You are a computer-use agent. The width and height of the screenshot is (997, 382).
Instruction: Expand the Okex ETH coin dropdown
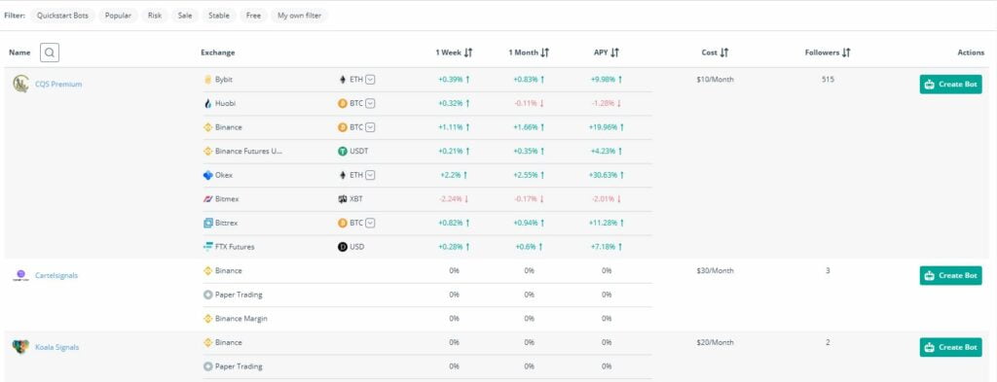click(x=370, y=175)
